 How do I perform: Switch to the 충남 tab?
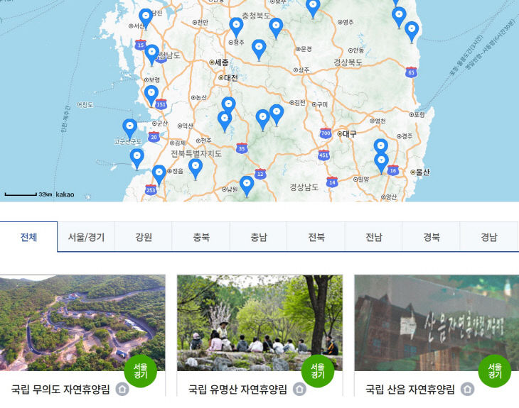259,237
